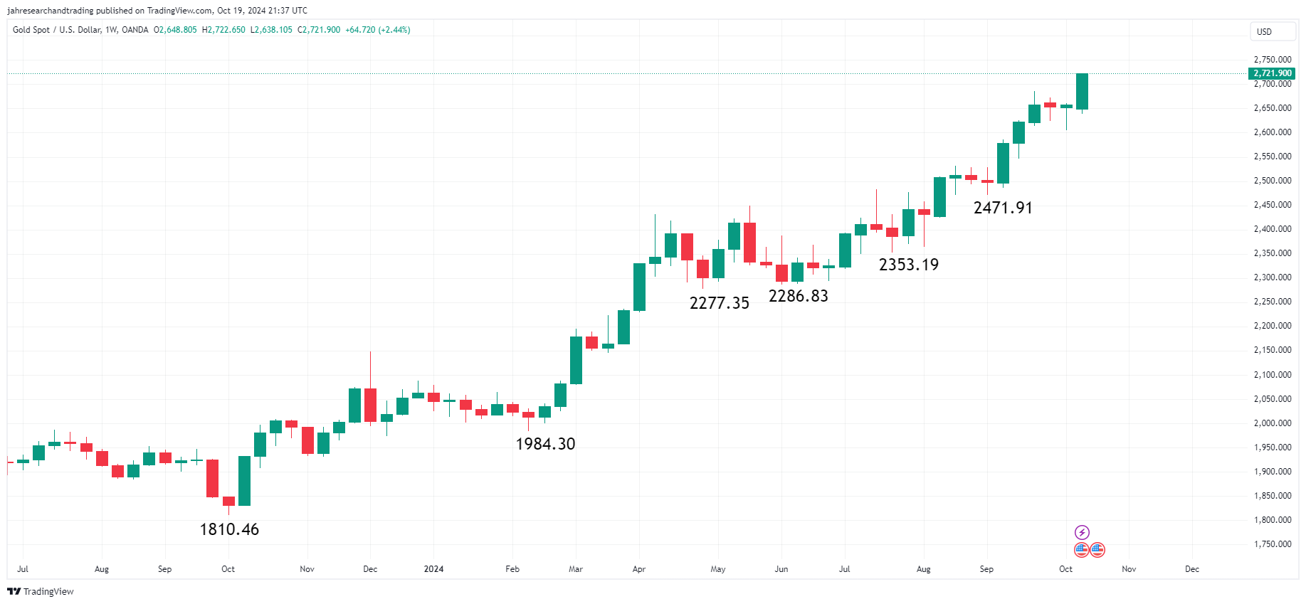Screen dimensions: 1306x604
Task: Click the Dec 2024 label on time axis
Action: pyautogui.click(x=1192, y=569)
